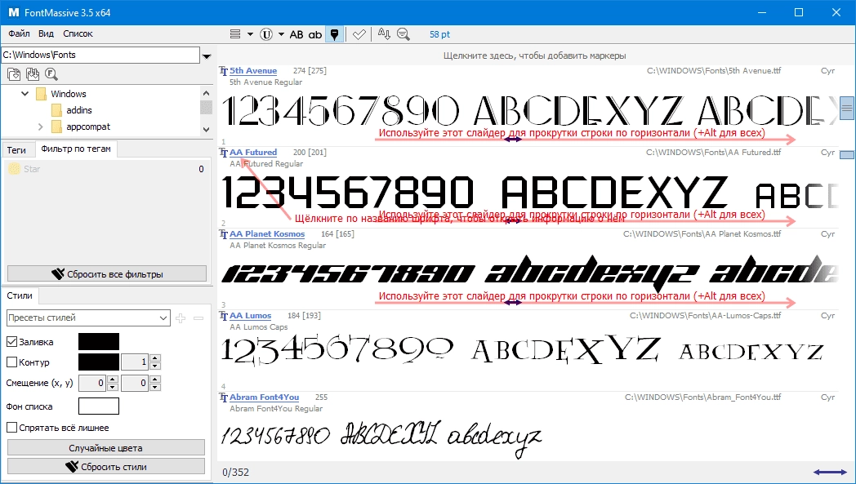Click folder tree scroll up arrow
Image resolution: width=856 pixels, height=484 pixels.
coord(206,93)
